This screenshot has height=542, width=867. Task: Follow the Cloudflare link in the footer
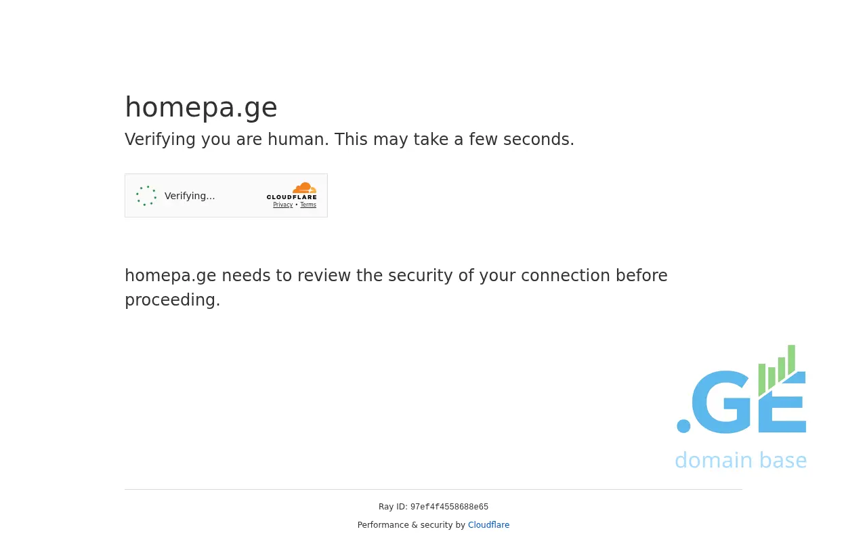pyautogui.click(x=488, y=525)
